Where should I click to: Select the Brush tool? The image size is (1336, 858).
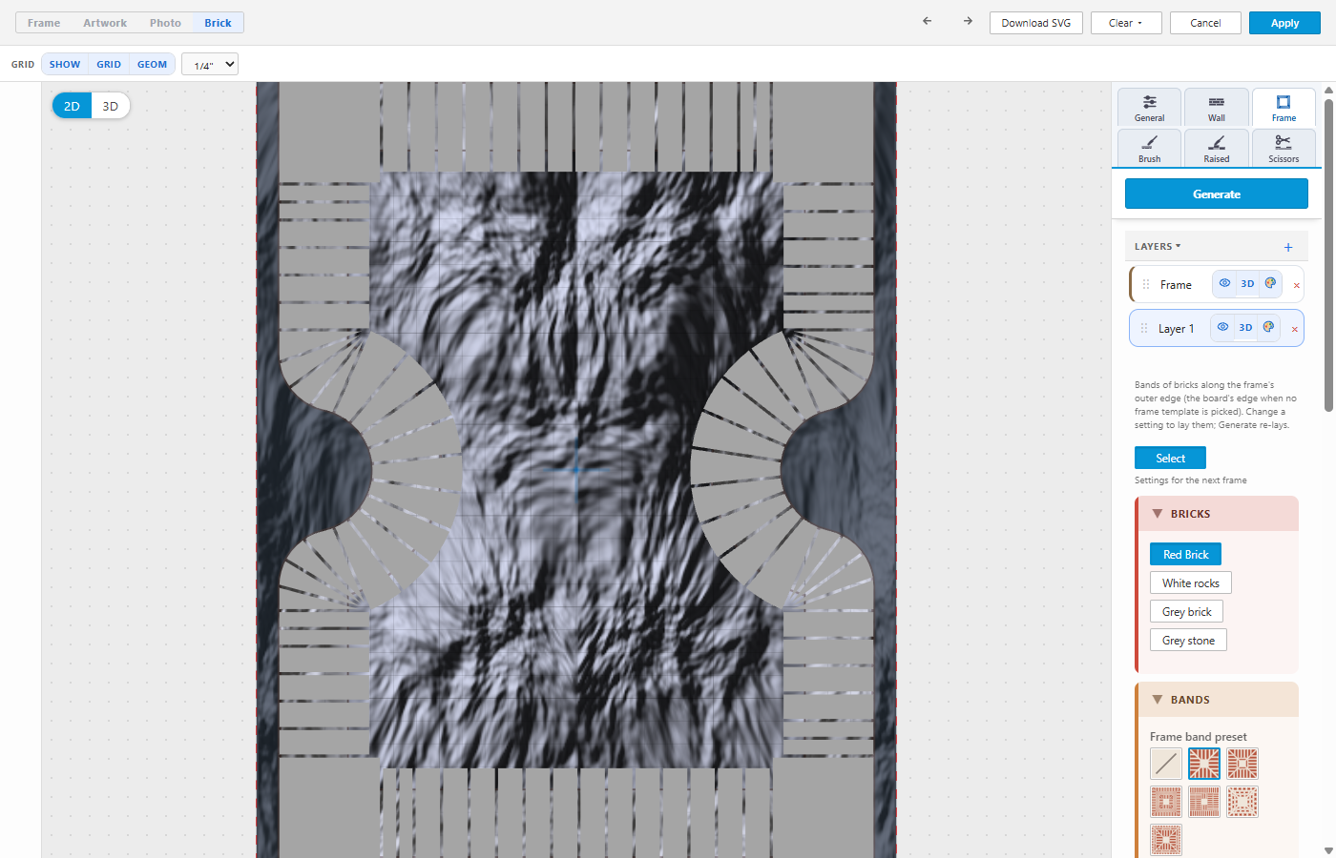[1150, 148]
